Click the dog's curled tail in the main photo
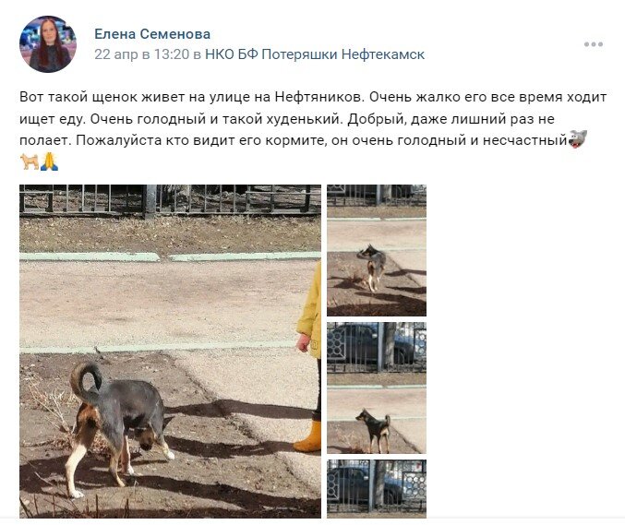The width and height of the screenshot is (625, 525). click(86, 379)
